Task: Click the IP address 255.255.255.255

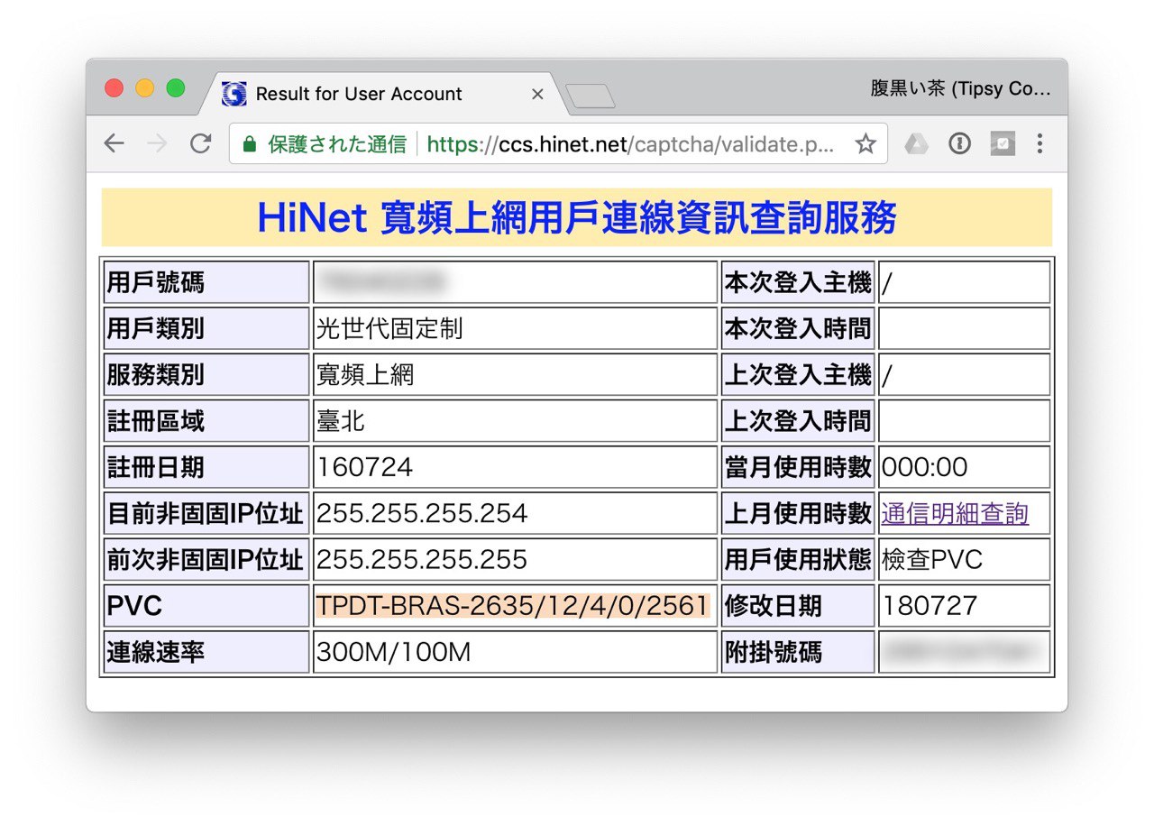Action: tap(422, 559)
